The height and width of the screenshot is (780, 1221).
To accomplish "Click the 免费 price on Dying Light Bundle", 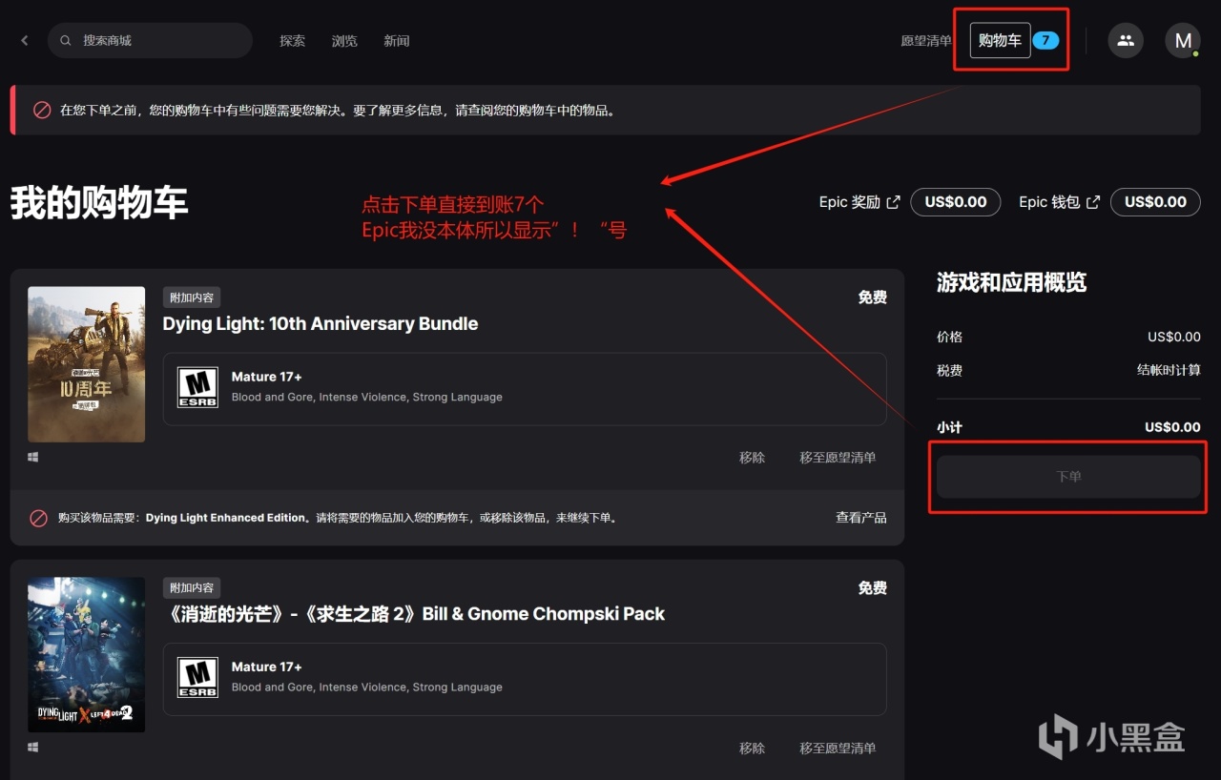I will tap(872, 298).
